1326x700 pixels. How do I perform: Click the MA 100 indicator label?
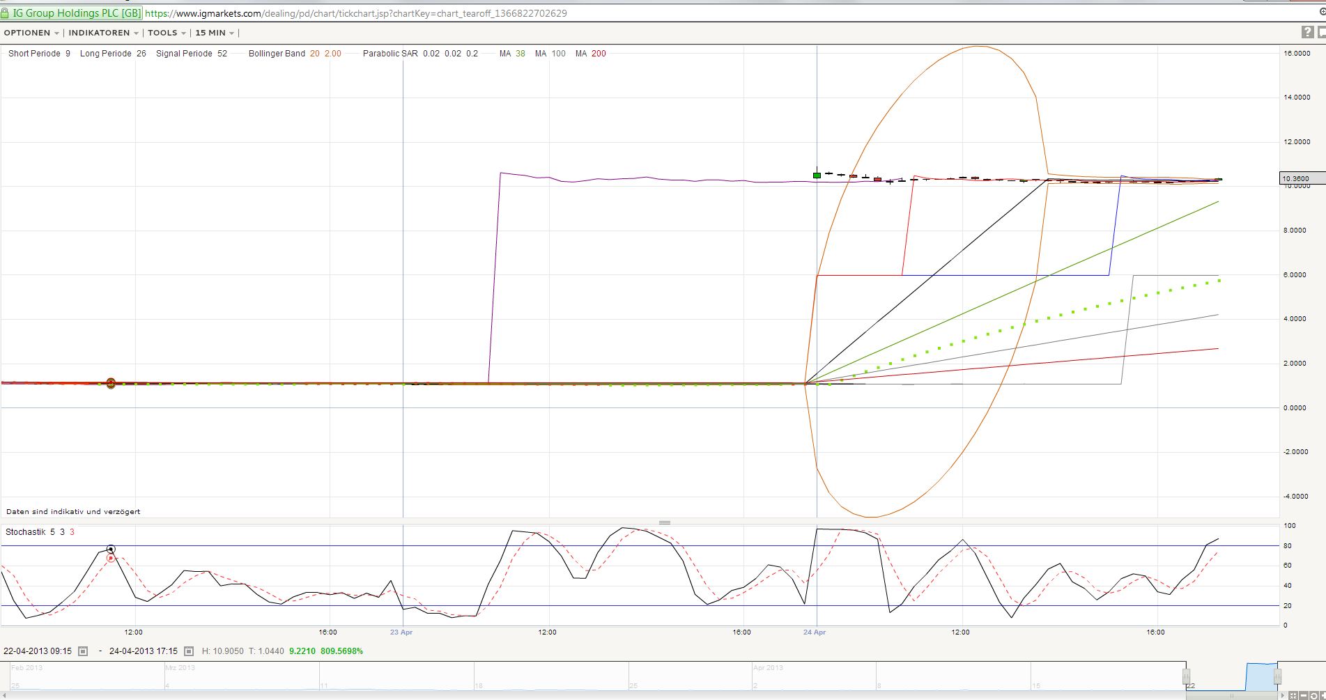550,54
